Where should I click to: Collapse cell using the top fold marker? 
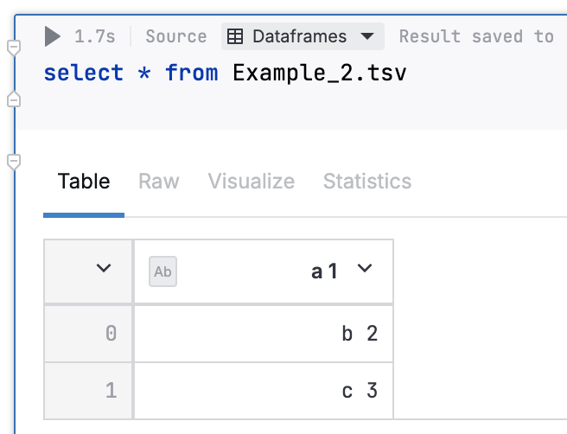click(x=14, y=48)
